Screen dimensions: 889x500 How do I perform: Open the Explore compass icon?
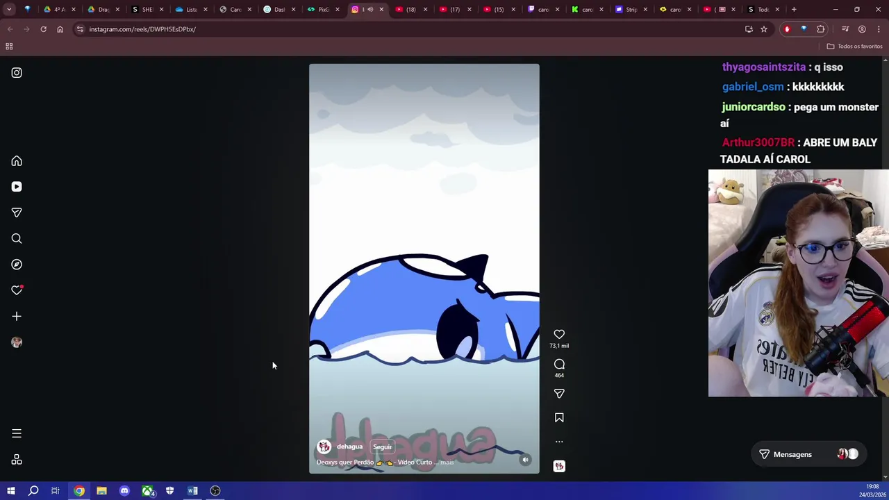(17, 265)
